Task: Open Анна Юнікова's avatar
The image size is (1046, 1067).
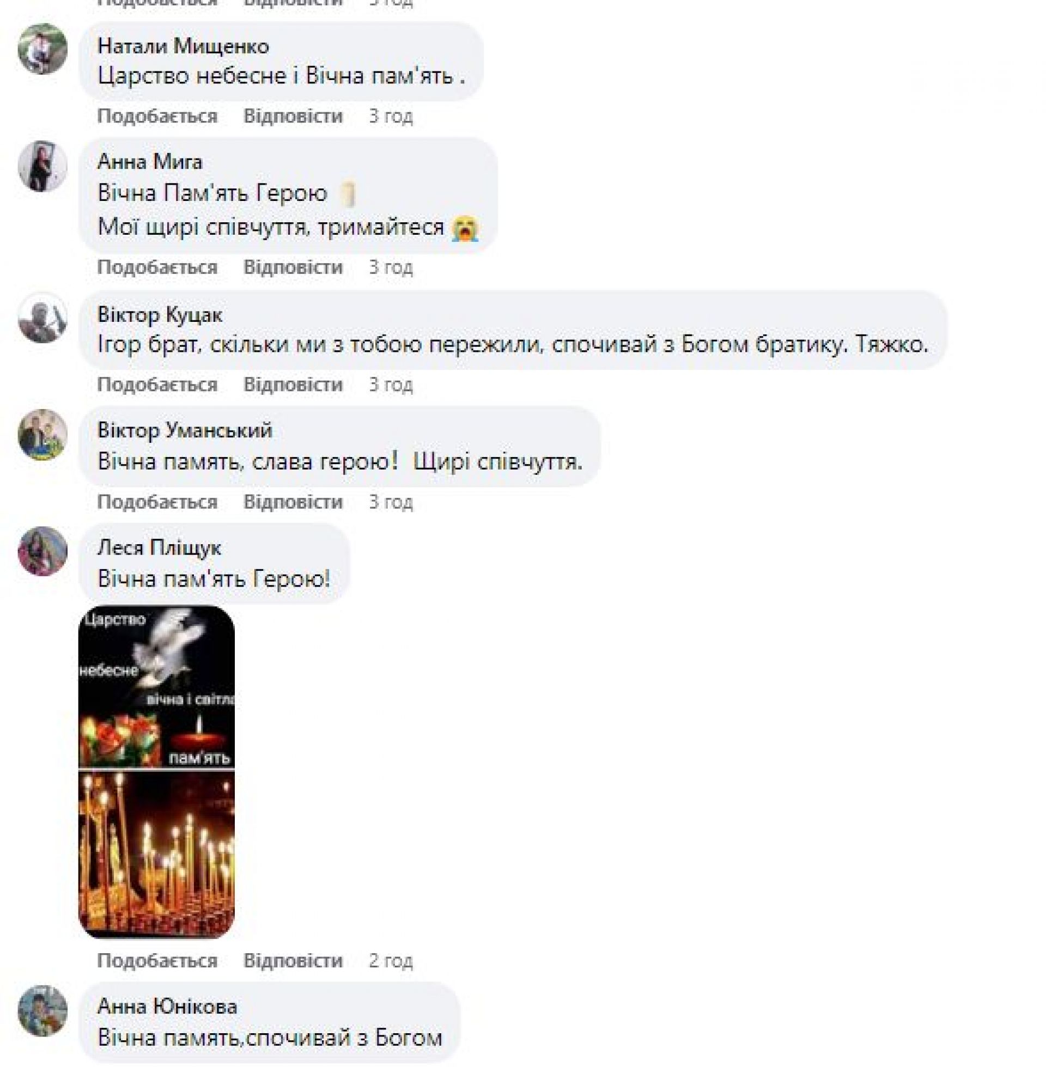Action: (x=42, y=1011)
